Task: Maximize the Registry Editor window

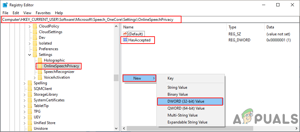Action: click(278, 5)
